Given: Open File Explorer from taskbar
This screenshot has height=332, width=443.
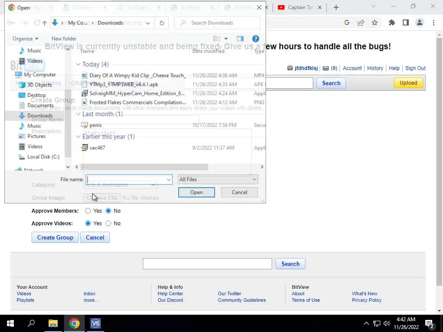Looking at the screenshot, I should 53,323.
